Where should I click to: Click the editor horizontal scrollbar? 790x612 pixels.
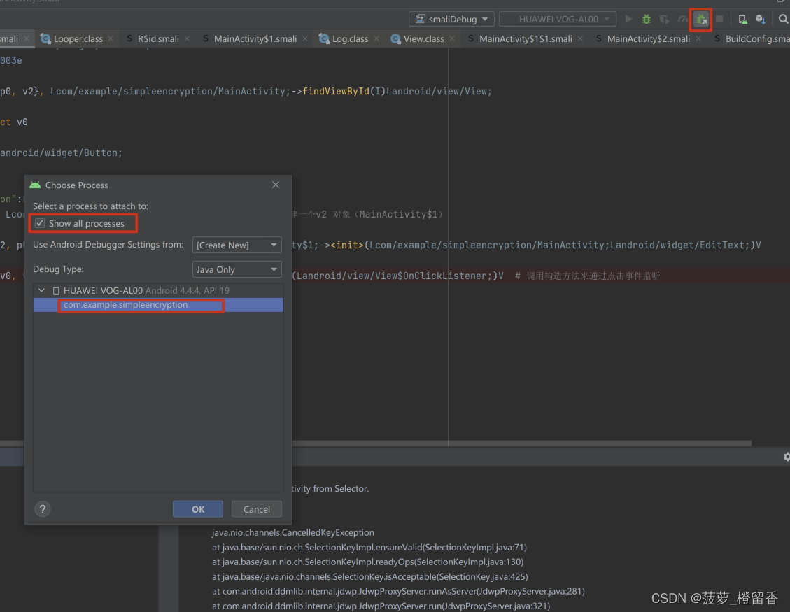(375, 443)
